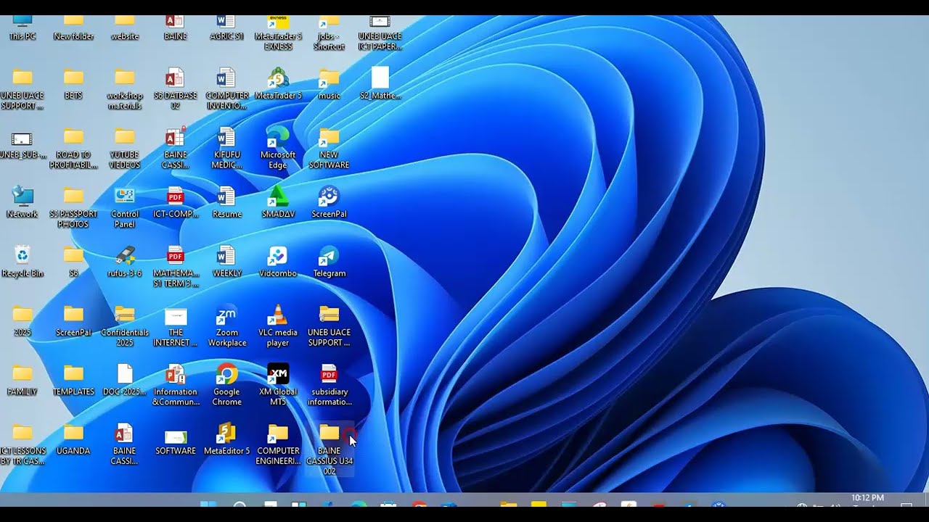Select the subsidiary informatio PDF file

[x=330, y=386]
